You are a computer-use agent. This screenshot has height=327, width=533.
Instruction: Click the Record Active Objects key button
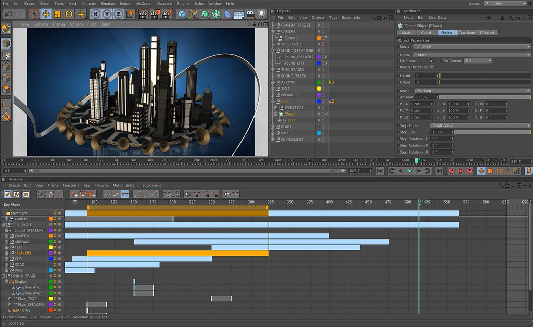(451, 171)
